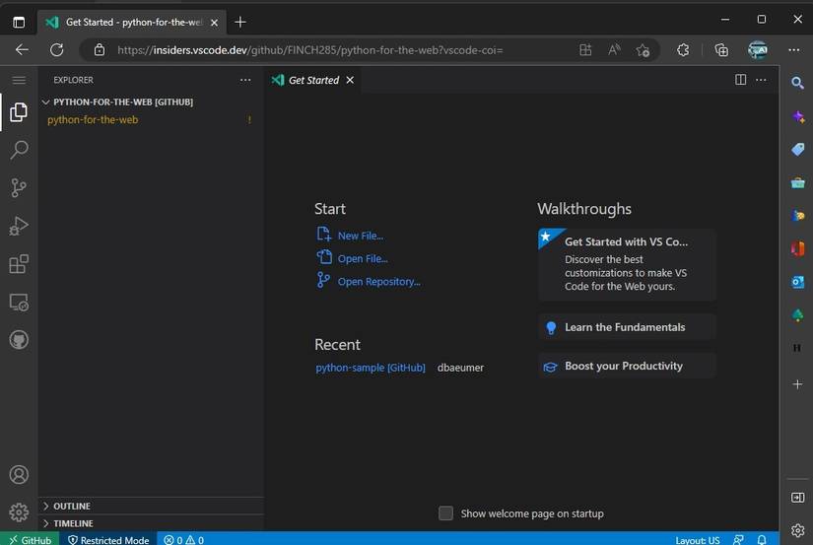
Task: Open the Source Control view
Action: point(19,187)
